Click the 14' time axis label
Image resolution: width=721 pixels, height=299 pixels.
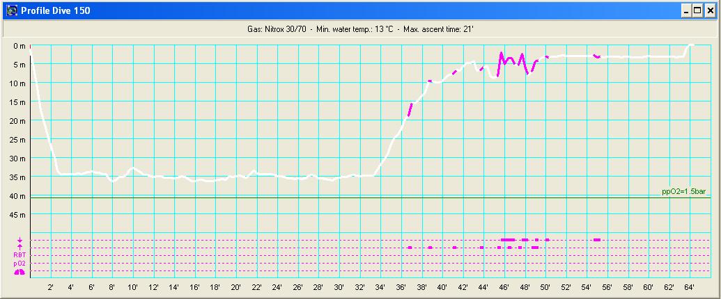(x=174, y=287)
